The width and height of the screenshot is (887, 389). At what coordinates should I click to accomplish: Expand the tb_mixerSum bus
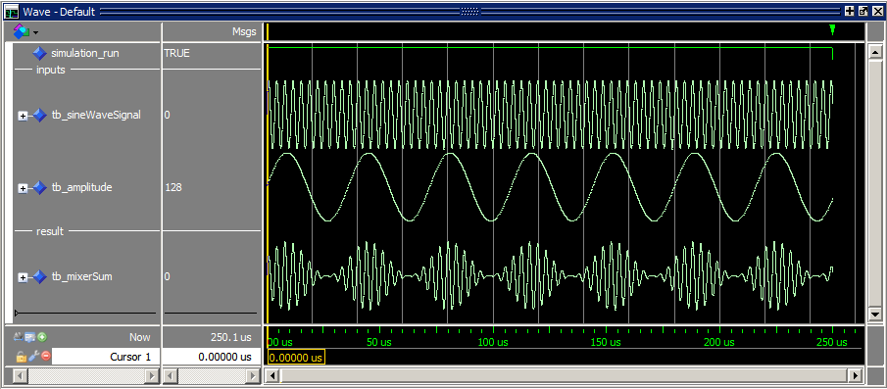coord(23,277)
